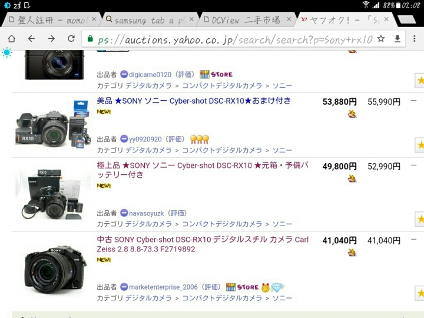Open the 極上品 SONY DSC-RX10 元箱 listing

[202, 170]
